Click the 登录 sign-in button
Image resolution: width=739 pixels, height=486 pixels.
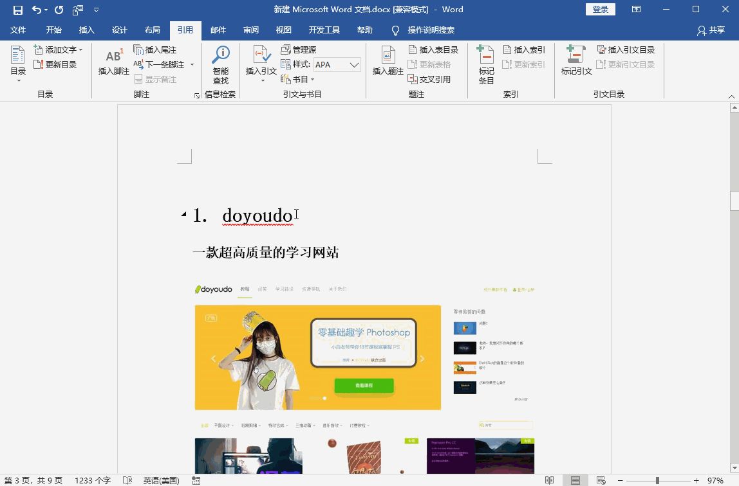click(x=600, y=10)
